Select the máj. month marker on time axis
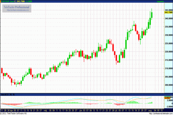 (46, 110)
